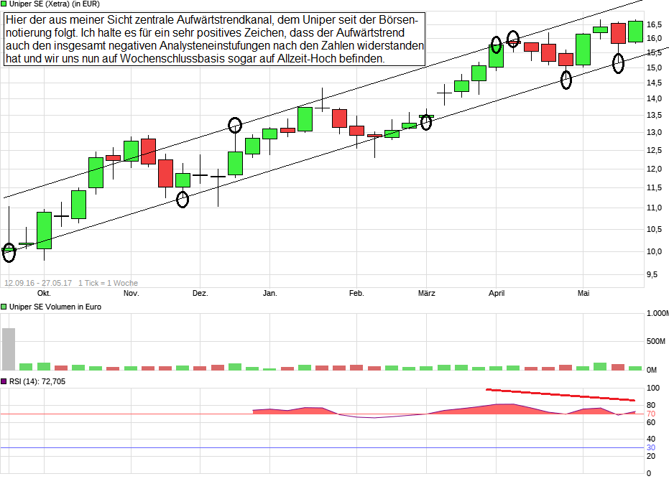Click the large gray first-week volume bar
Screen dimensions: 669x484
click(9, 349)
